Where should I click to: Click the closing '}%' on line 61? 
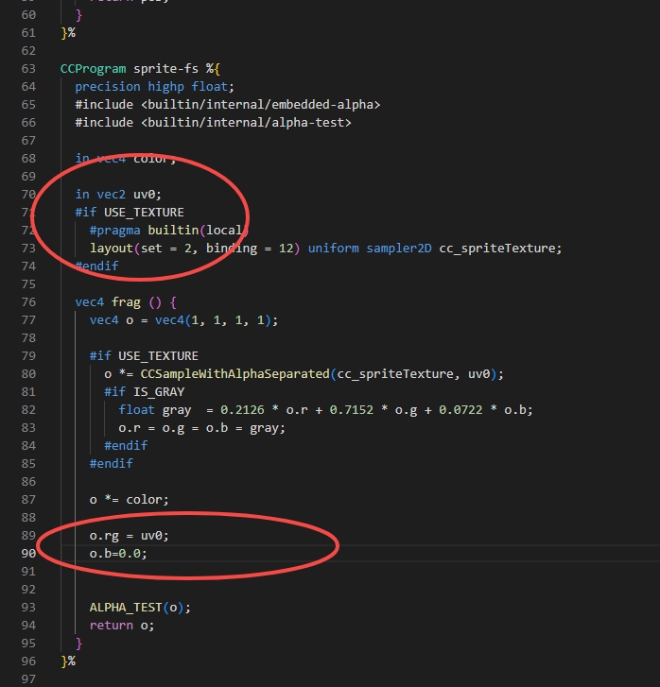click(68, 33)
